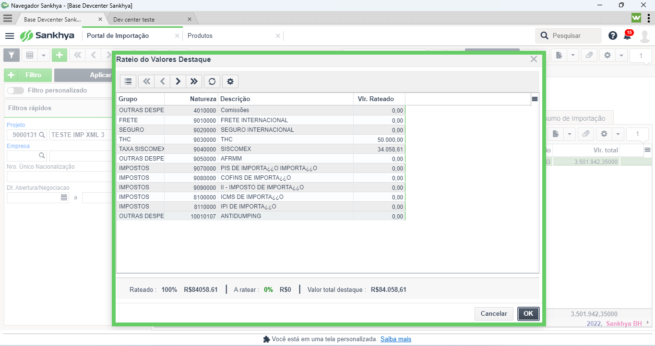This screenshot has height=346, width=655.
Task: Click the green Filtro button
Action: pos(27,75)
